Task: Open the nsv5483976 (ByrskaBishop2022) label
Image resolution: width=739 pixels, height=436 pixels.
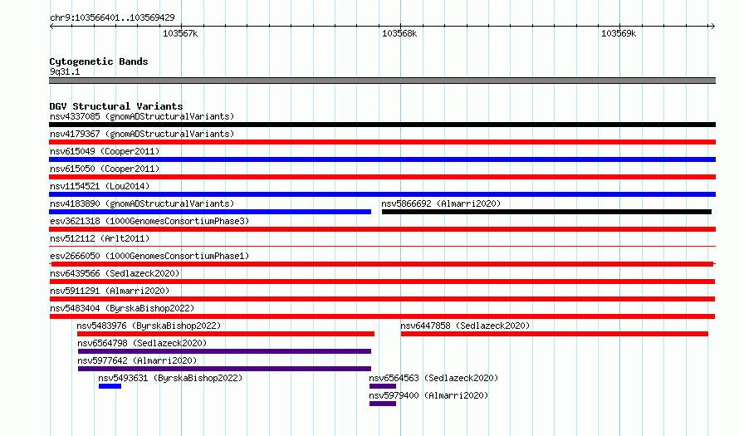Action: pos(149,326)
